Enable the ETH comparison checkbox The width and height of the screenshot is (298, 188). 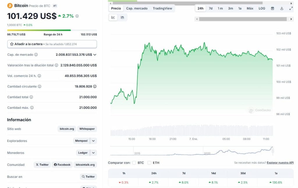point(150,163)
